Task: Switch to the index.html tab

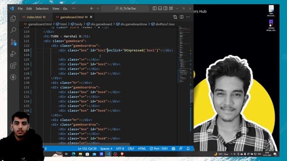Action: coord(34,17)
